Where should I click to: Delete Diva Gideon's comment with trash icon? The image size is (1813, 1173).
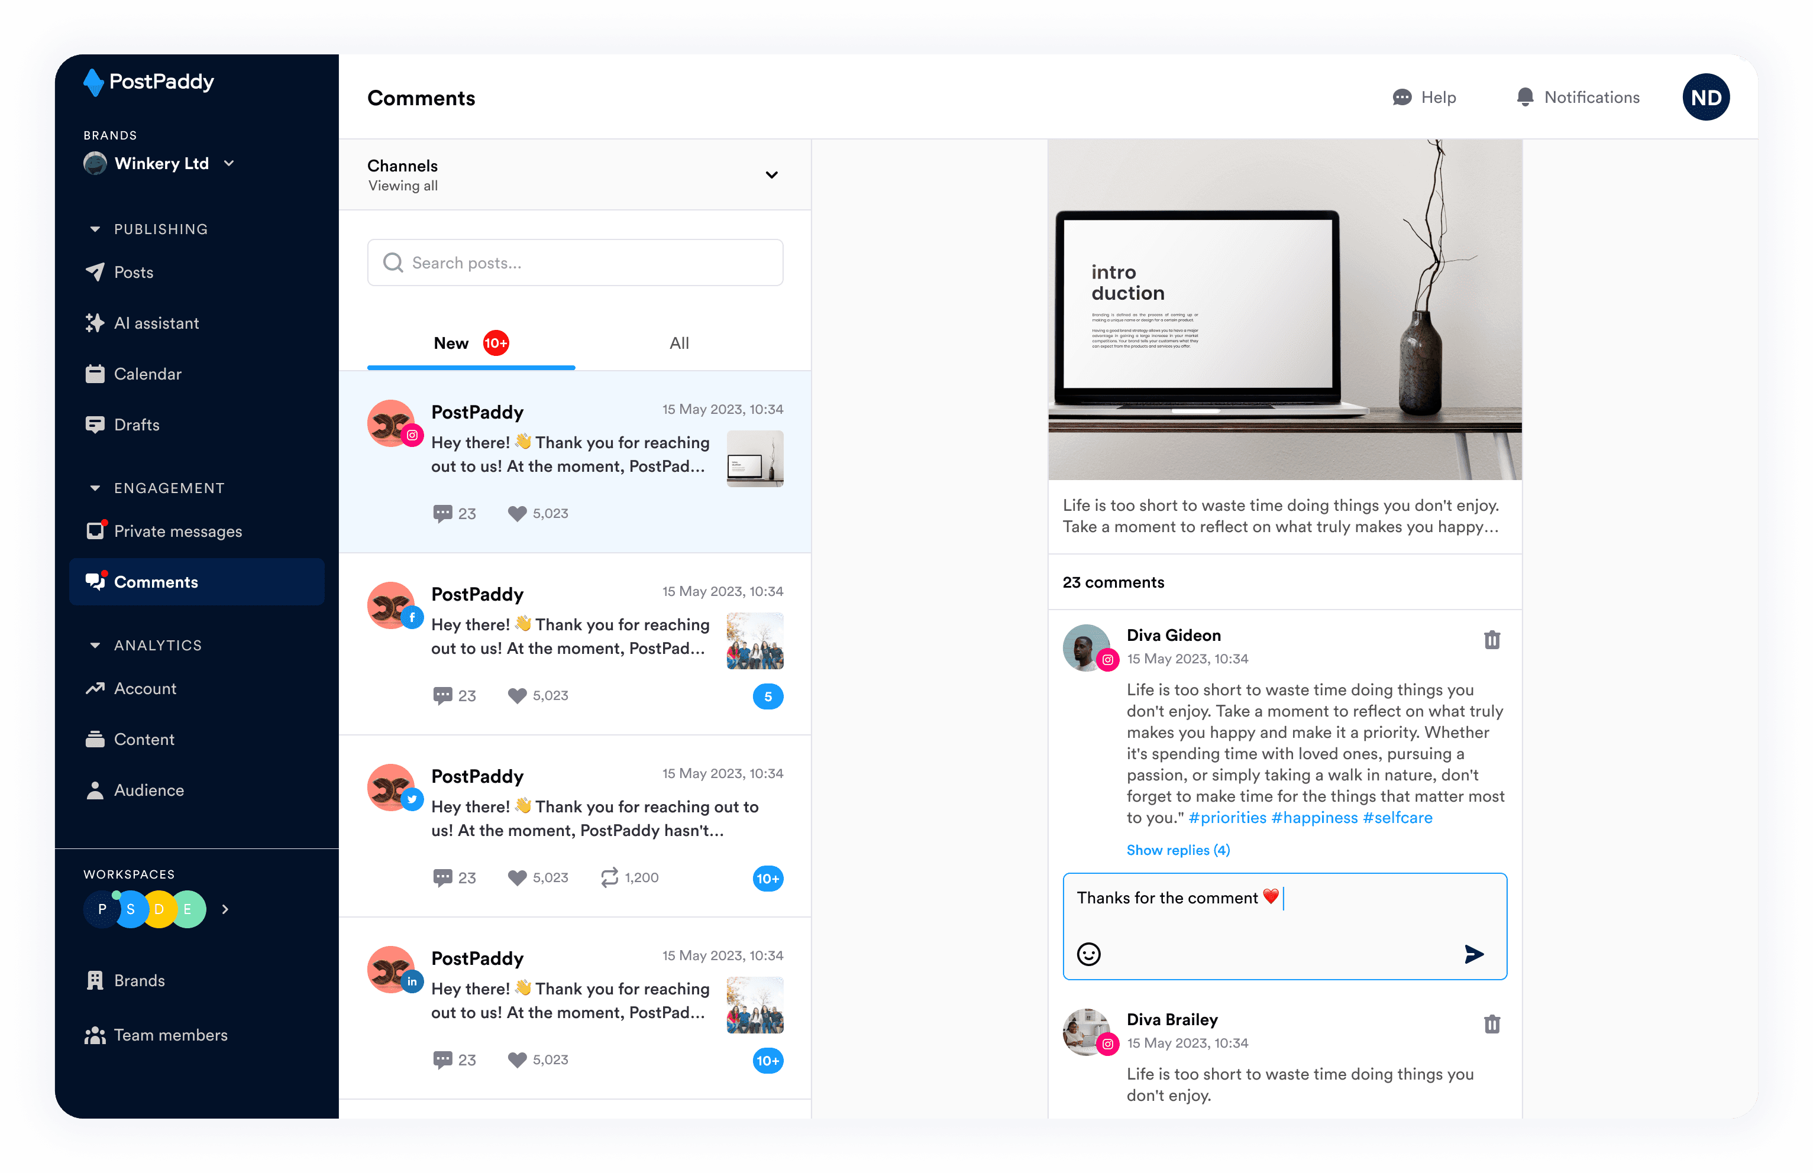pyautogui.click(x=1492, y=640)
